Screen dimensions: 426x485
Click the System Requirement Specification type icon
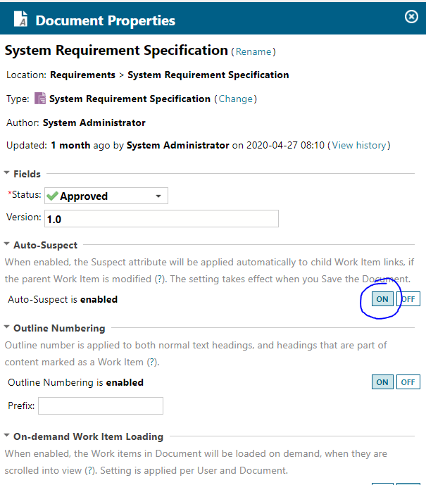point(40,99)
